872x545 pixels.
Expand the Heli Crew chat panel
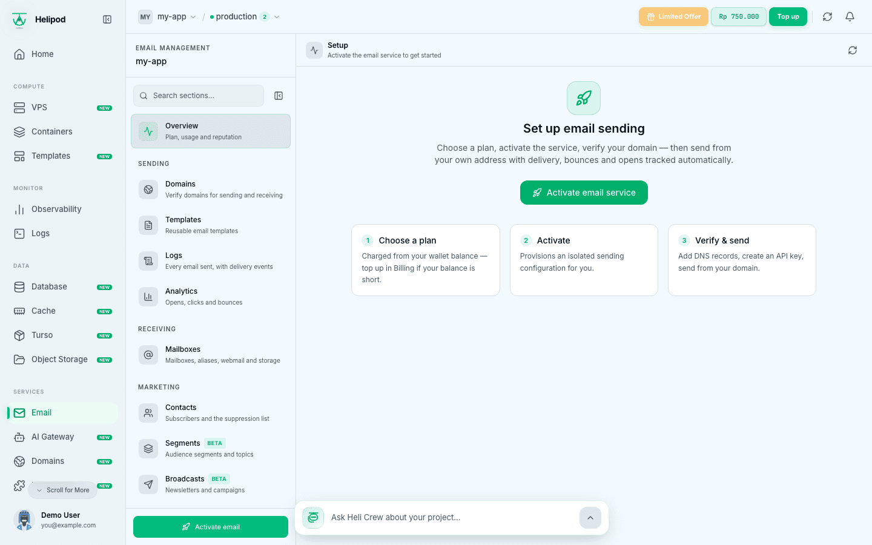point(590,518)
